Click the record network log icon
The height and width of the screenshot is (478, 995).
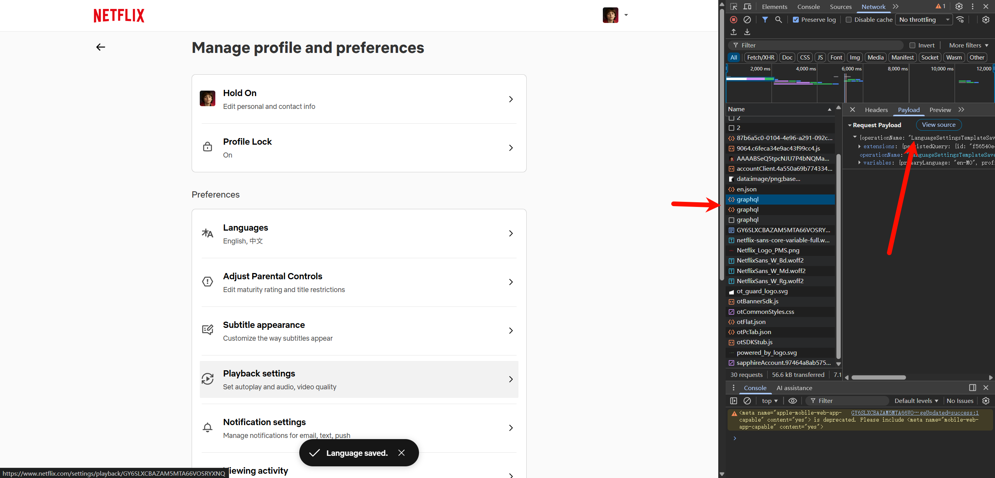pyautogui.click(x=733, y=19)
